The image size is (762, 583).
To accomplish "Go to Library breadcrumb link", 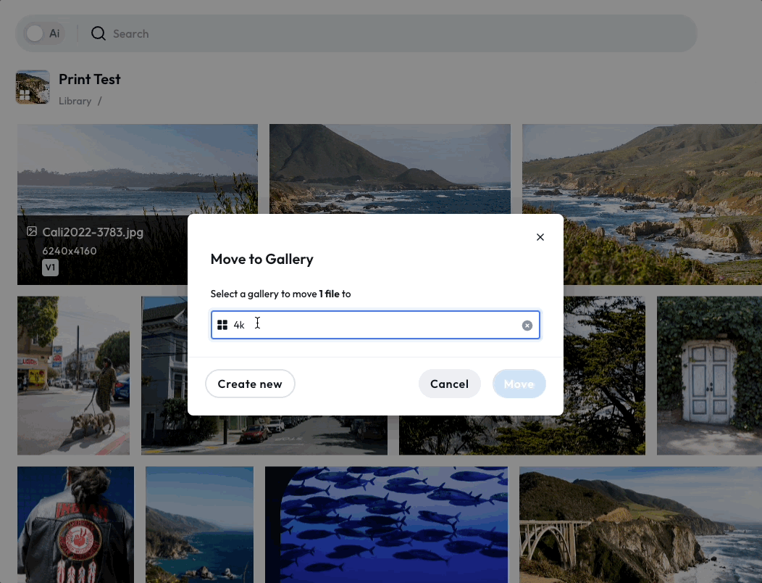I will click(75, 101).
